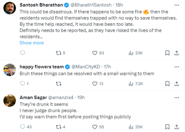Expand tweet with Show more link

coord(32,43)
